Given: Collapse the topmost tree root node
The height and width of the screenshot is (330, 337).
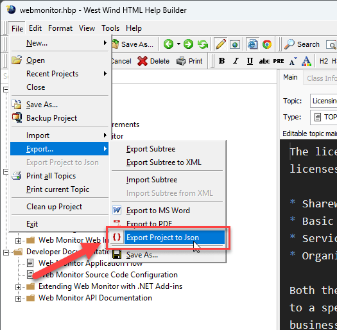Looking at the screenshot, I should pyautogui.click(x=6, y=89).
